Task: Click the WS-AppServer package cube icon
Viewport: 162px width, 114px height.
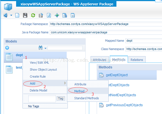Action: point(8,6)
